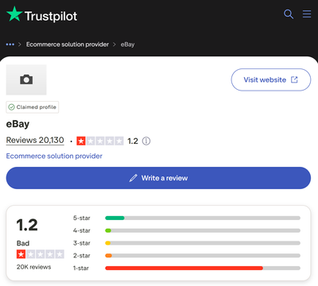Filter reviews by 2-star bar
Image resolution: width=318 pixels, height=286 pixels.
pyautogui.click(x=203, y=256)
